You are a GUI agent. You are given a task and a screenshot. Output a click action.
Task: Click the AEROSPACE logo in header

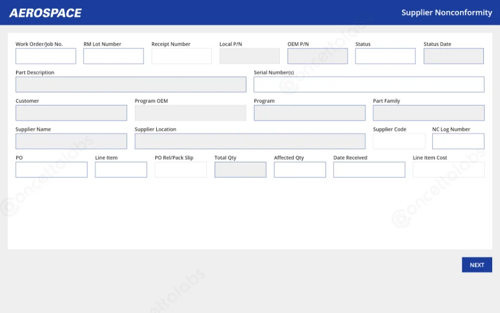46,13
